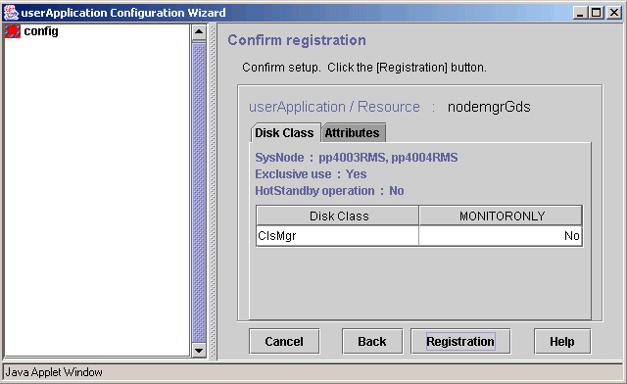
Task: Minimize the Configuration Wizard window
Action: point(580,13)
